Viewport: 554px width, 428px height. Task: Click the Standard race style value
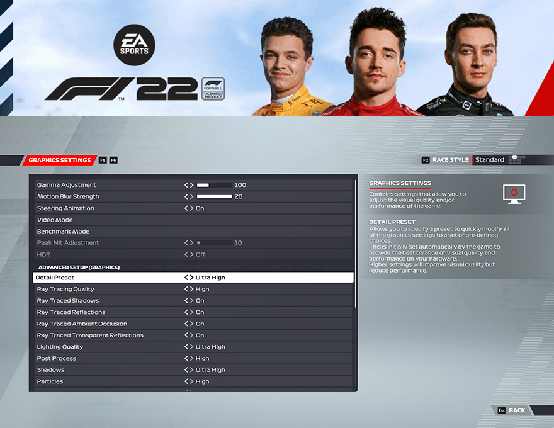coord(490,160)
